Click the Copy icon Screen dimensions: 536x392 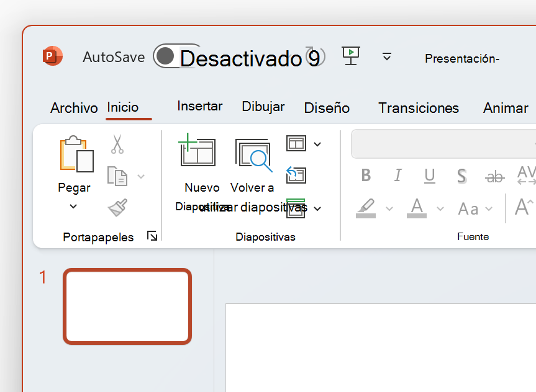pyautogui.click(x=117, y=176)
